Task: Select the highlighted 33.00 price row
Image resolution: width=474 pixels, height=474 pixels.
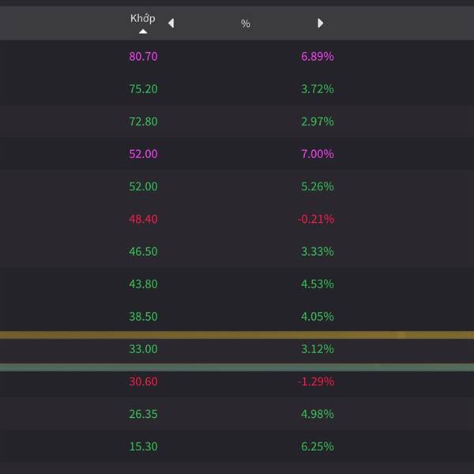Action: coord(143,348)
